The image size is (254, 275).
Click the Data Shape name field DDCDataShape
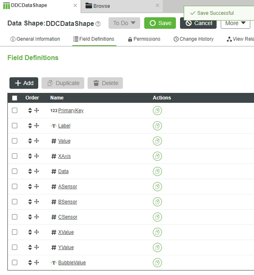click(70, 23)
